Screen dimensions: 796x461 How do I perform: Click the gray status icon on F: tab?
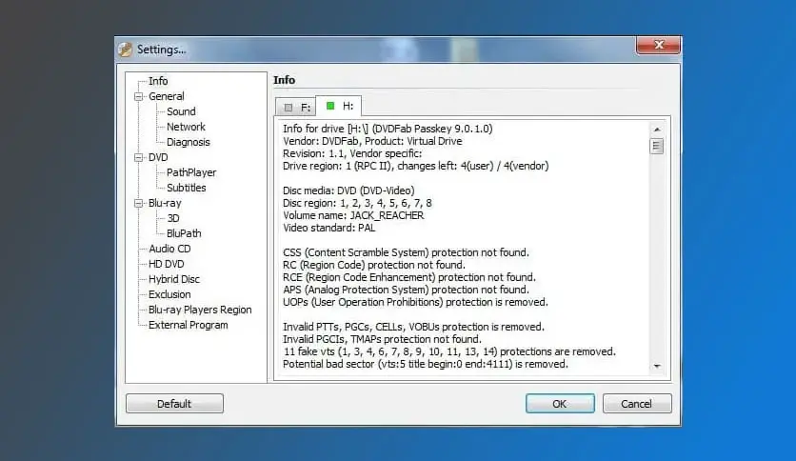tap(289, 108)
